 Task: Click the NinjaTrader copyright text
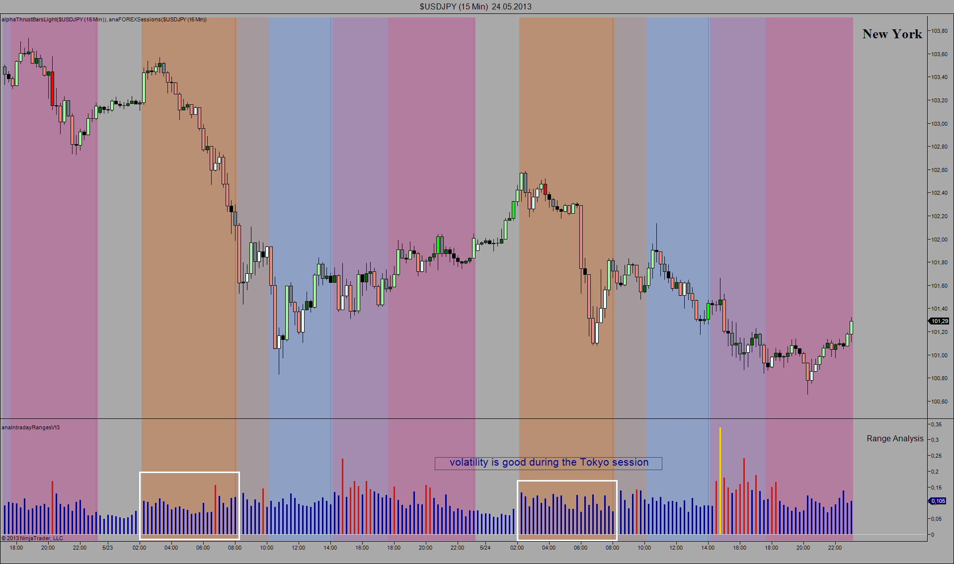tap(32, 539)
